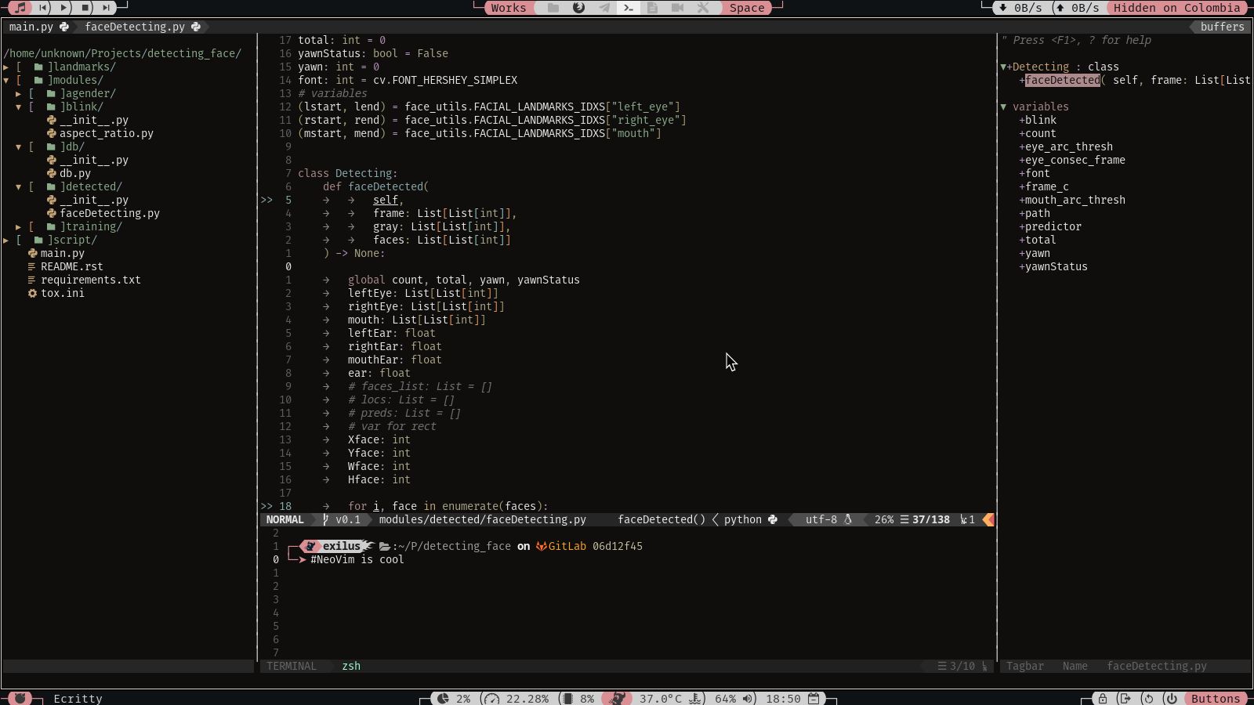Toggle the screen lock icon in the bottom bar

(x=1102, y=699)
